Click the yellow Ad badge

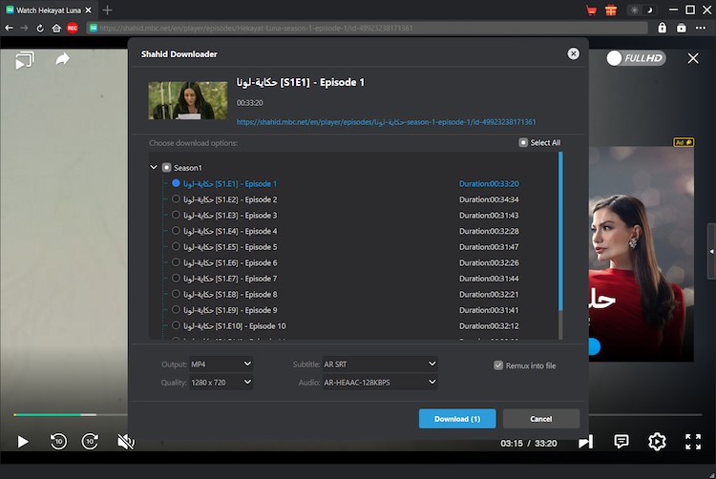pos(684,142)
